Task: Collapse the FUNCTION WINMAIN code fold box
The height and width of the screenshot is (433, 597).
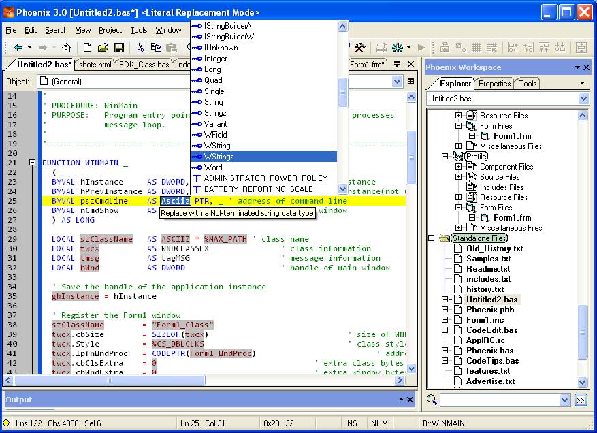Action: pos(33,163)
